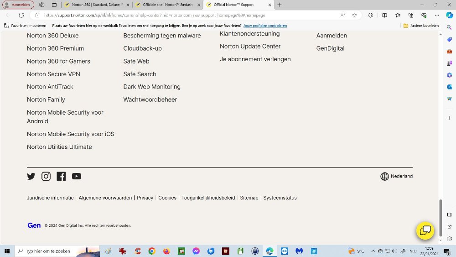Viewport: 456px width, 257px height.
Task: Select the Nederland country selector
Action: point(396,176)
